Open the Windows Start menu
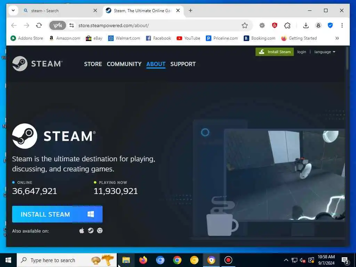 (8, 260)
